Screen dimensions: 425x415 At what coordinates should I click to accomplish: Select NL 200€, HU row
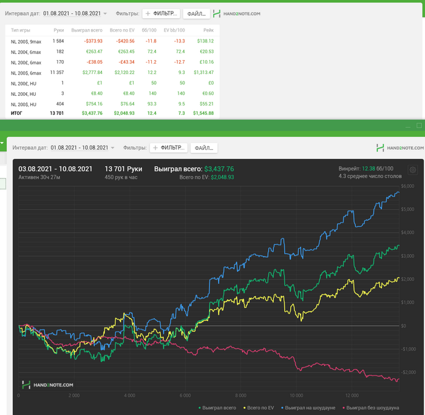[112, 93]
